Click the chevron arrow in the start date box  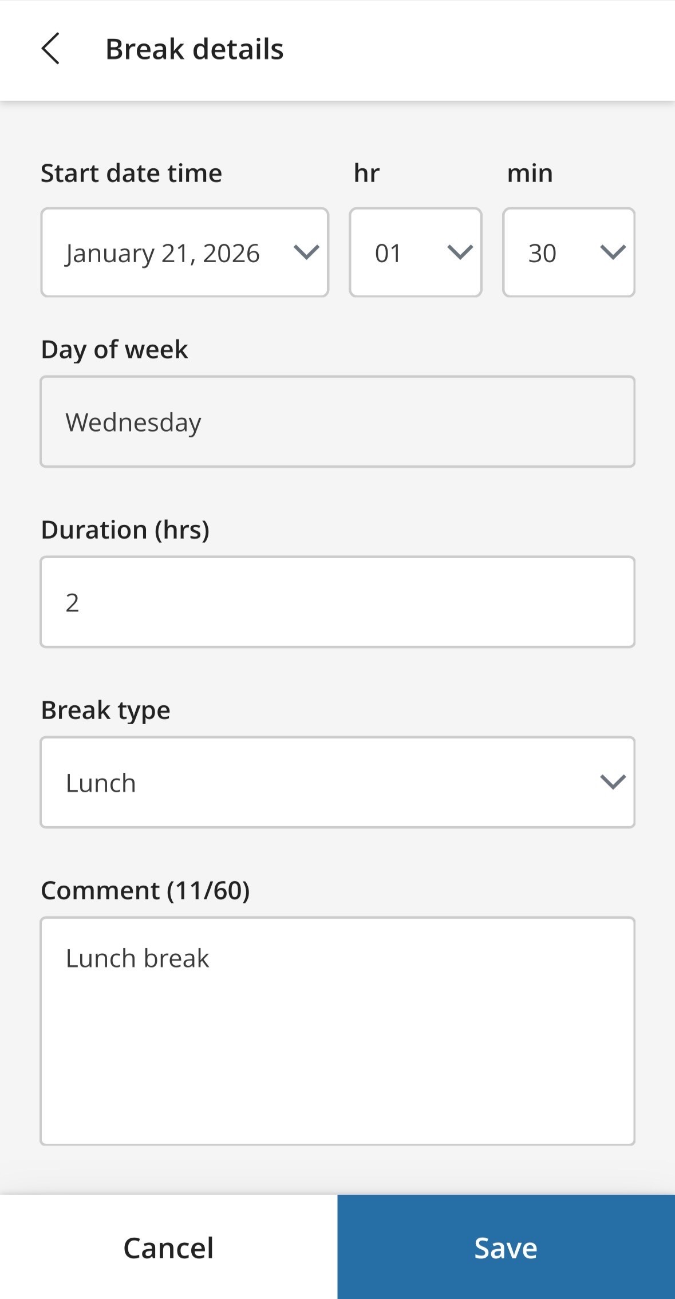point(306,252)
